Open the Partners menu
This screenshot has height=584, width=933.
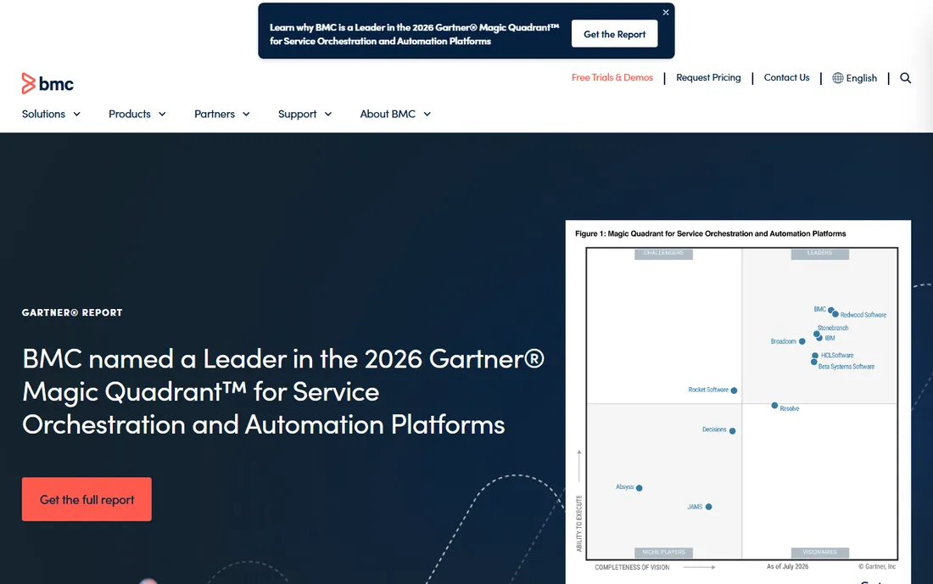click(215, 114)
